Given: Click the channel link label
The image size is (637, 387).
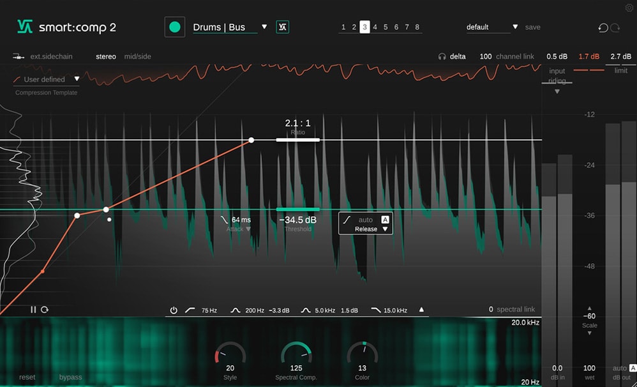Looking at the screenshot, I should click(x=514, y=56).
